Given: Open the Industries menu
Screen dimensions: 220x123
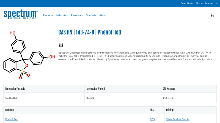Looking at the screenshot, I should 62,15.
